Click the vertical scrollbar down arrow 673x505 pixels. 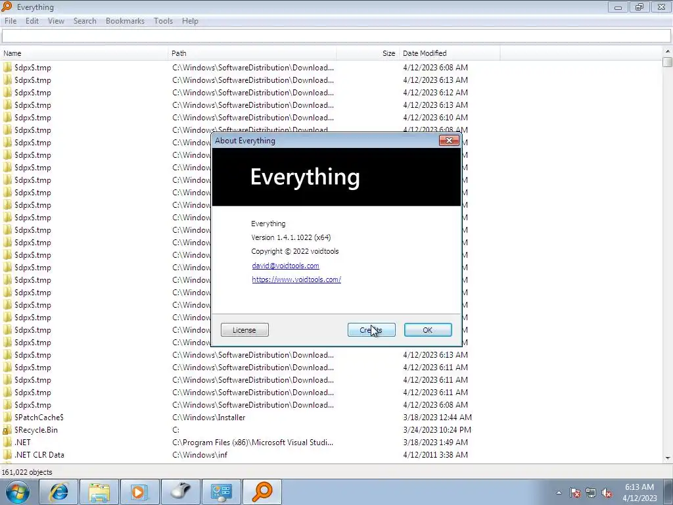[668, 458]
